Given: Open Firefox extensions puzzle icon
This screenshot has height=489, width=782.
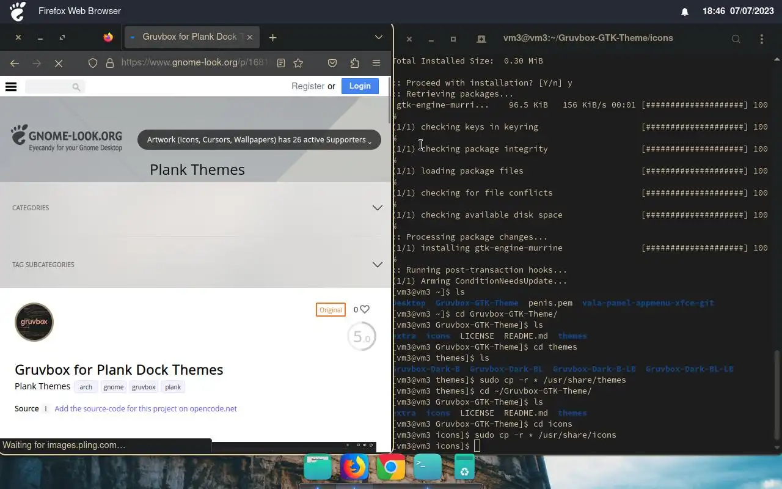Looking at the screenshot, I should [354, 63].
